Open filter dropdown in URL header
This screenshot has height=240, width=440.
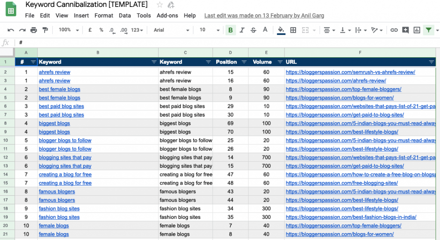(431, 62)
